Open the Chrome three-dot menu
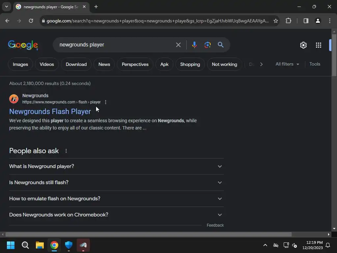This screenshot has height=253, width=337. coord(329,21)
